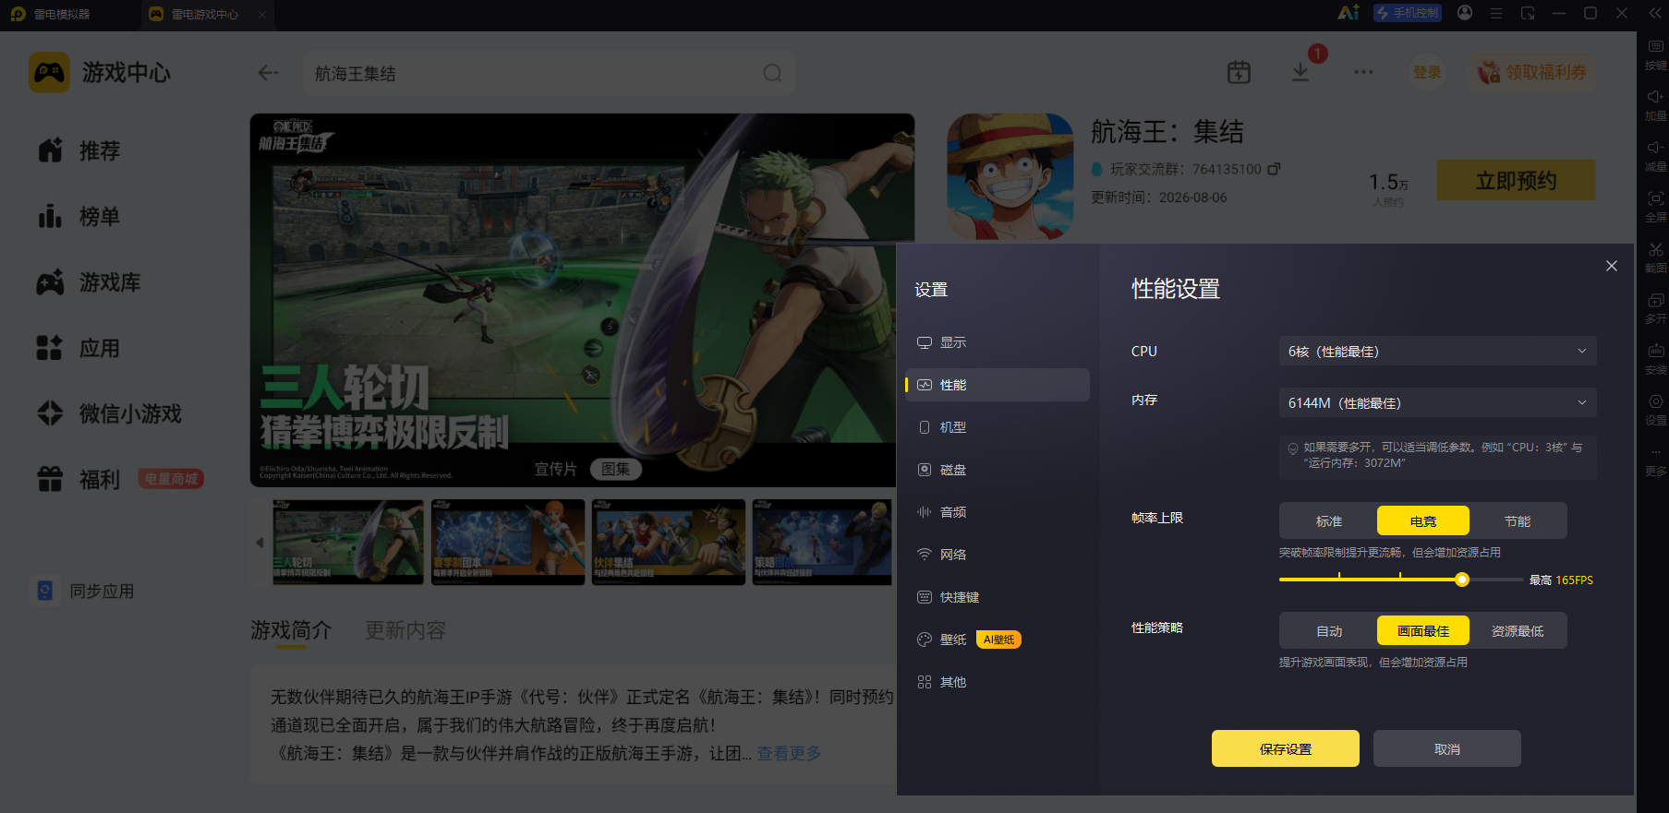Screen dimensions: 1669x813
Task: Click 领取福利券 coupon button
Action: click(1532, 72)
